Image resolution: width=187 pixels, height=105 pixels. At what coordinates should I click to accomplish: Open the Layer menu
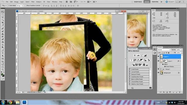(x=22, y=2)
